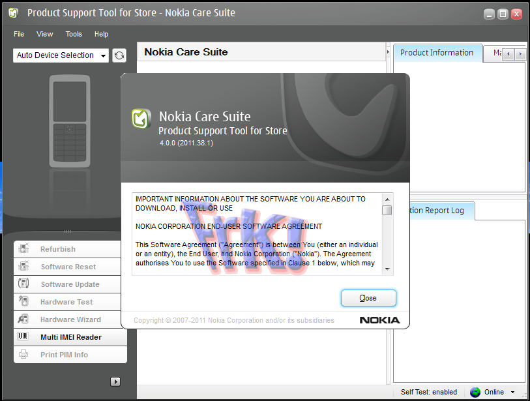Switch to the Product Information tab
Viewport: 530px width, 401px height.
pyautogui.click(x=437, y=53)
